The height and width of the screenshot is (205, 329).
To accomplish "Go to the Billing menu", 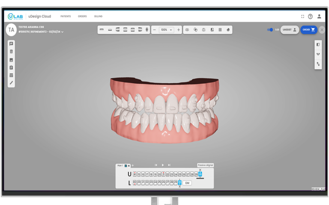I will pyautogui.click(x=98, y=16).
